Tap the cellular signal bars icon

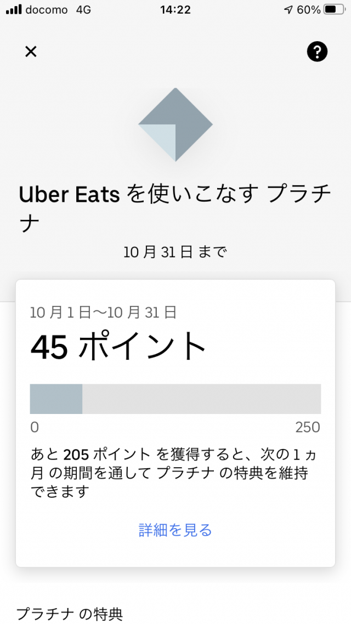pos(14,10)
